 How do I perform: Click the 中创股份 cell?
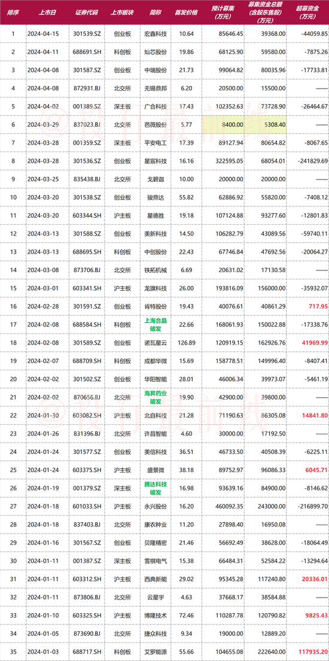[x=155, y=252]
